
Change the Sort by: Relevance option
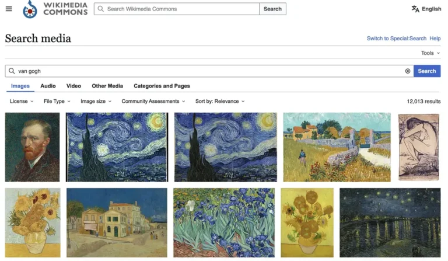[220, 101]
